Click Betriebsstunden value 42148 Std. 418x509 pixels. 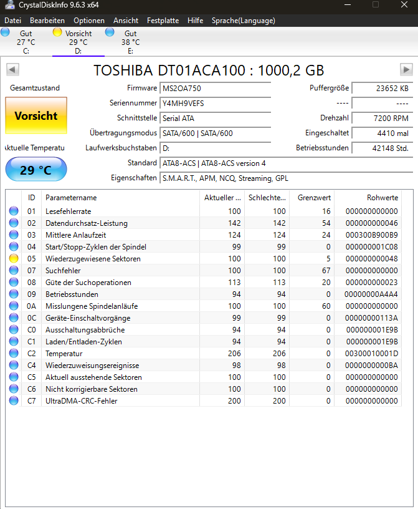tap(382, 148)
